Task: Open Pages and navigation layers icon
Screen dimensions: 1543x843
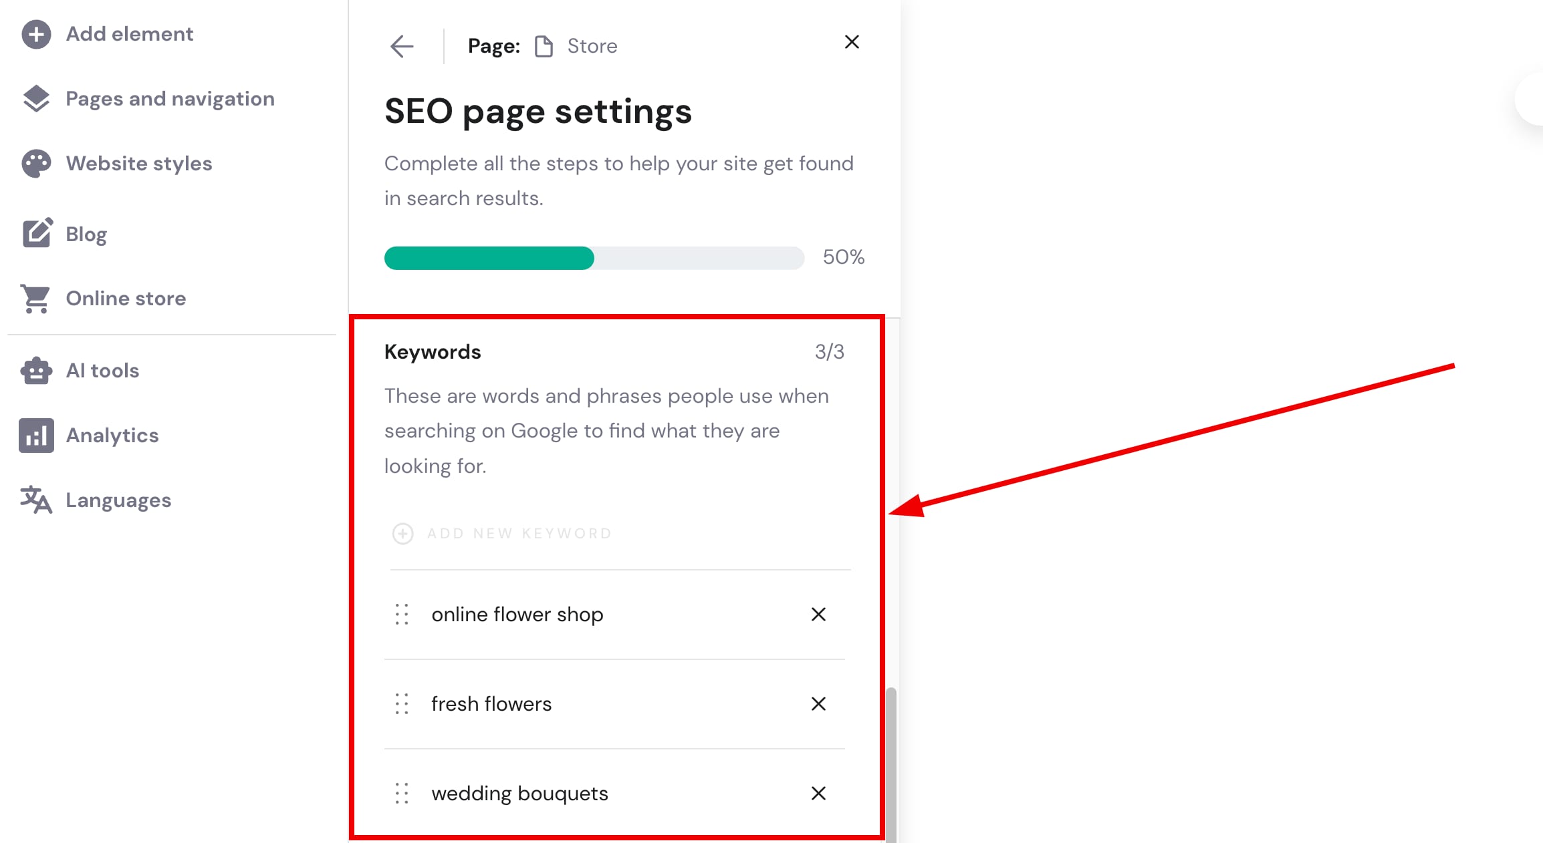Action: point(36,99)
